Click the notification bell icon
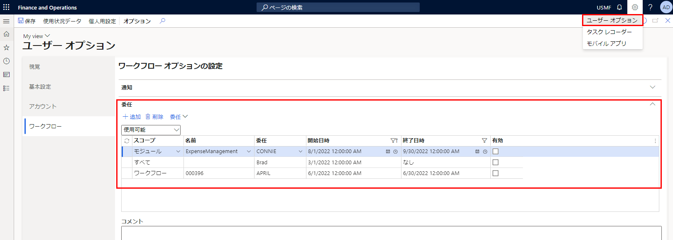673x240 pixels. click(x=619, y=7)
